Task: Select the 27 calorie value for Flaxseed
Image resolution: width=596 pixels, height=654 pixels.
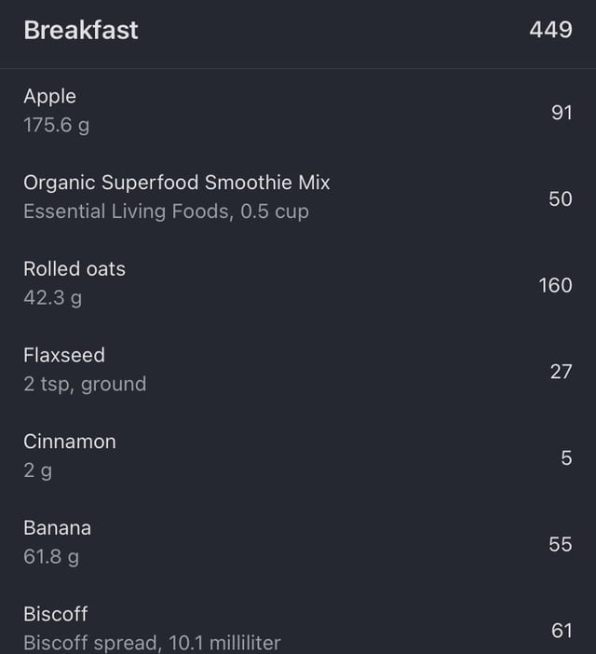Action: point(561,372)
